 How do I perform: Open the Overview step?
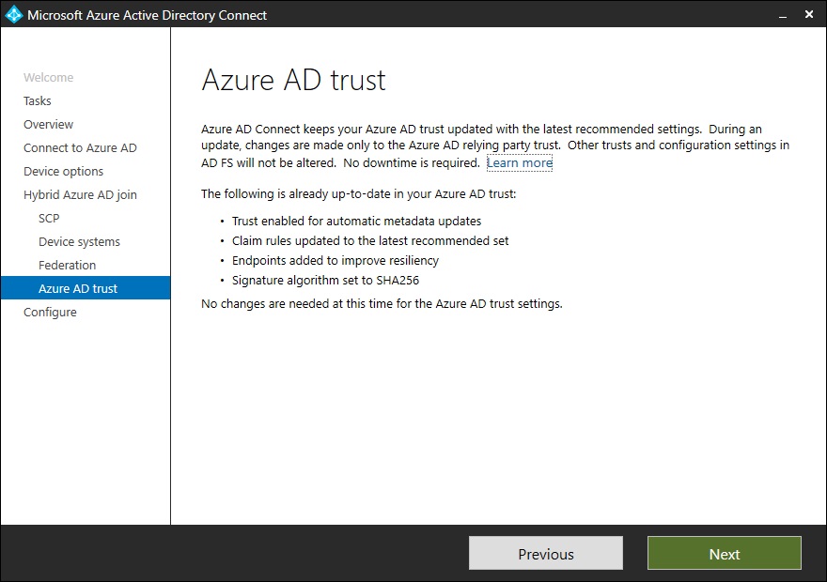coord(49,124)
